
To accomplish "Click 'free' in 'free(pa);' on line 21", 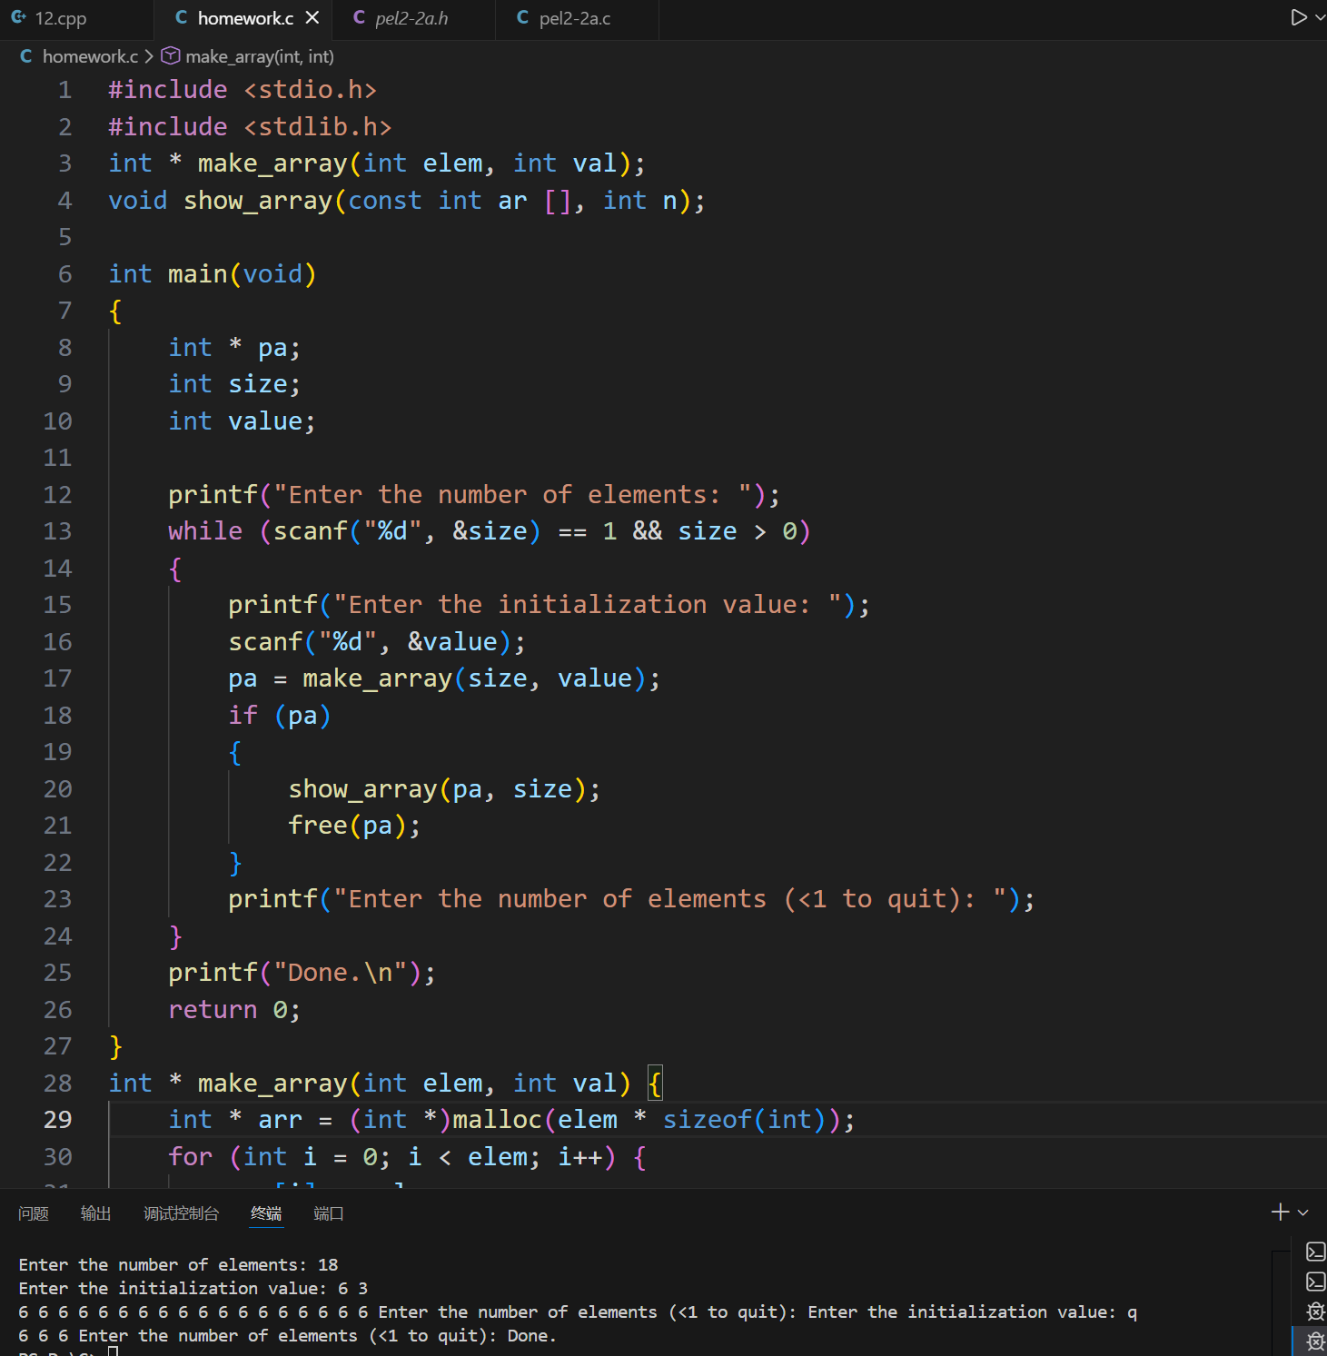I will click(318, 826).
